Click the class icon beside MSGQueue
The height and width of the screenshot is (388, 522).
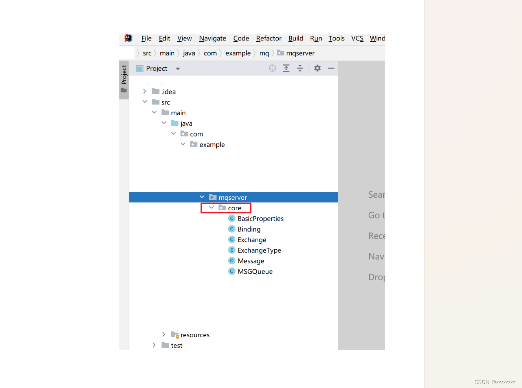pos(232,271)
